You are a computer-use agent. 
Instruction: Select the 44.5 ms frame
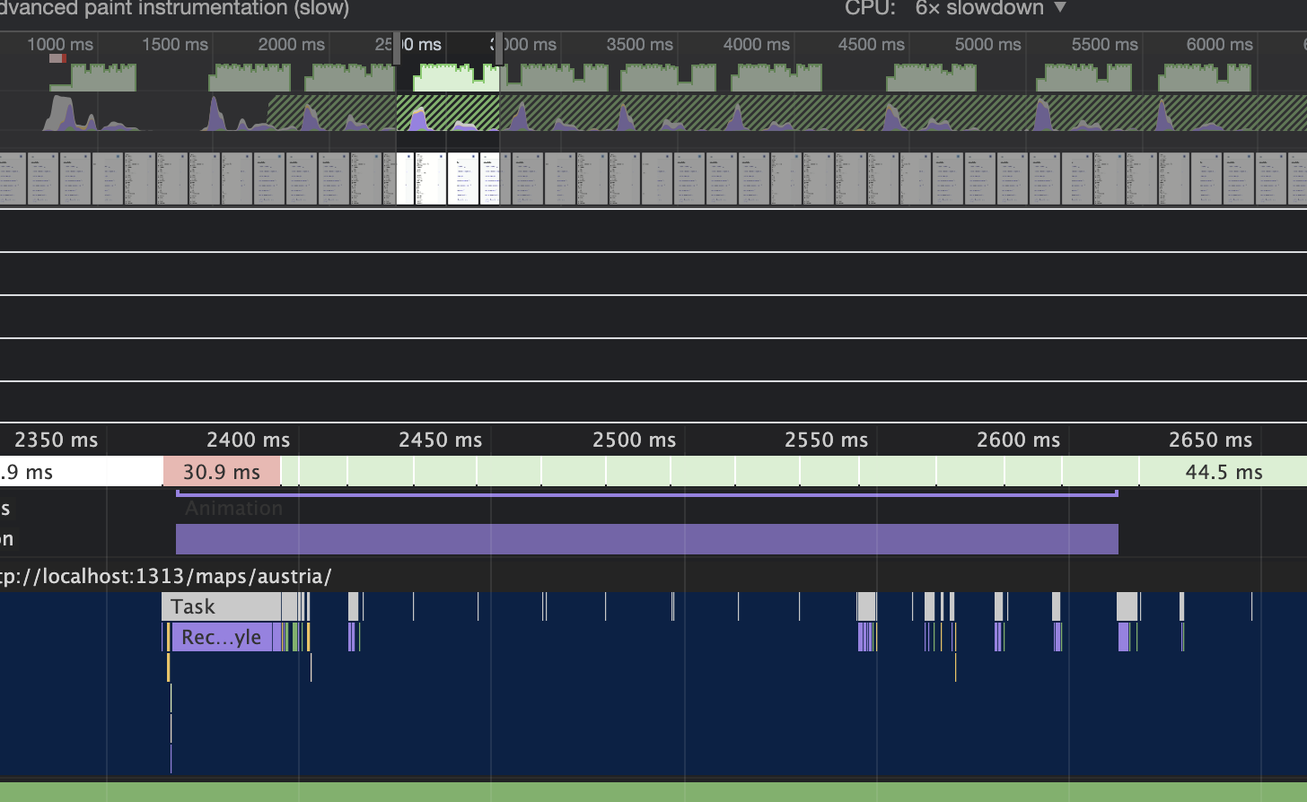pos(1223,472)
